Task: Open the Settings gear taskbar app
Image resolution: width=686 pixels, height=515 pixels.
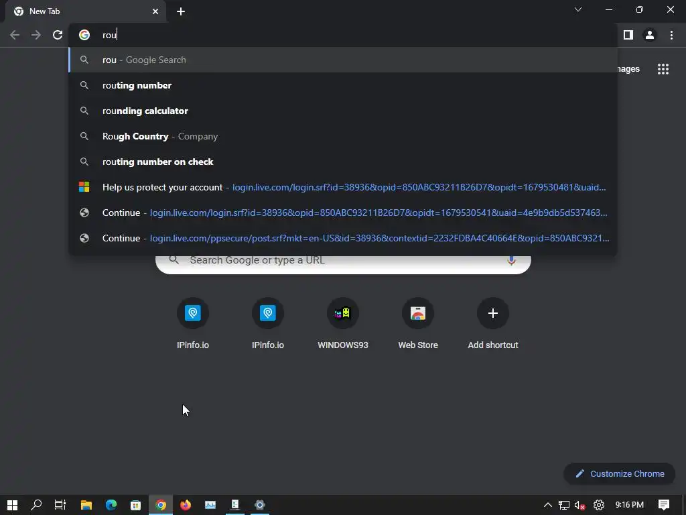Action: 259,505
